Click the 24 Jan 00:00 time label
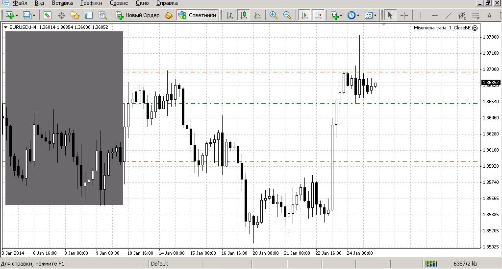Viewport: 502px width, 269px height. point(359,253)
